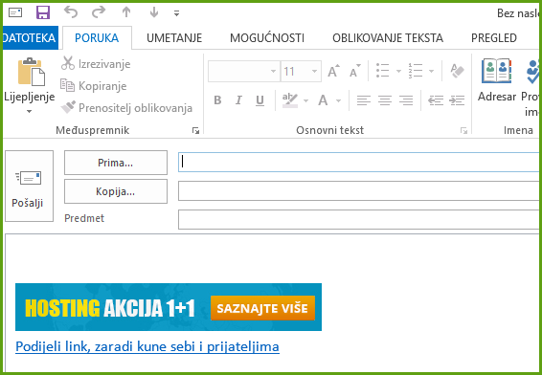542x375 pixels.
Task: Click into the Prima recipient field
Action: pos(359,162)
